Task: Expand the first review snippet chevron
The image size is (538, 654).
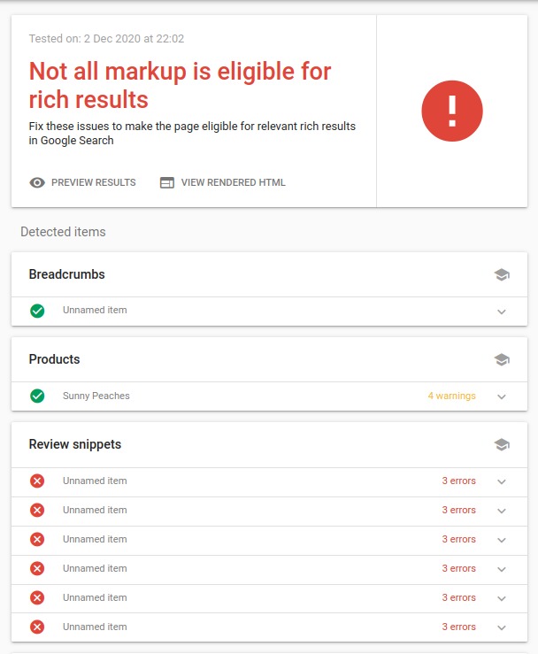Action: coord(502,481)
